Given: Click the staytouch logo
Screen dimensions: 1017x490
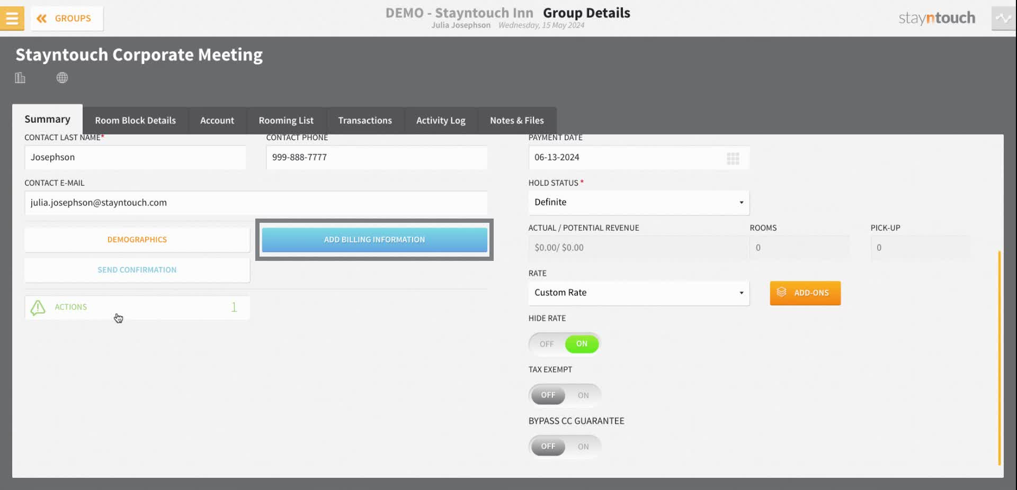Looking at the screenshot, I should click(x=936, y=18).
